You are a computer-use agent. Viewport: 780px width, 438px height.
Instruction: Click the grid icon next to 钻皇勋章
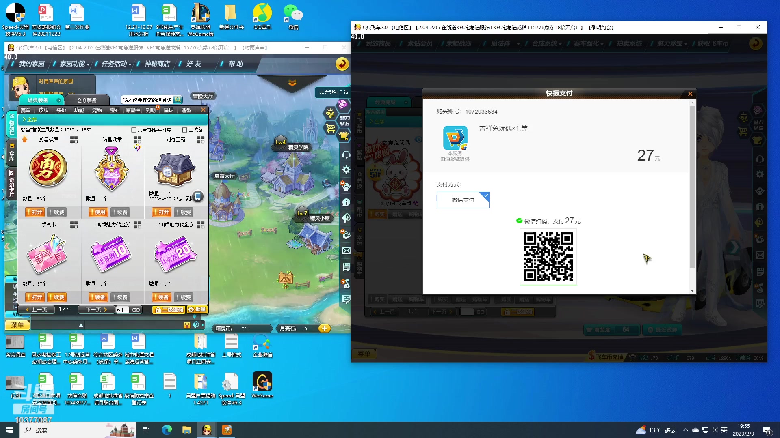coord(137,140)
